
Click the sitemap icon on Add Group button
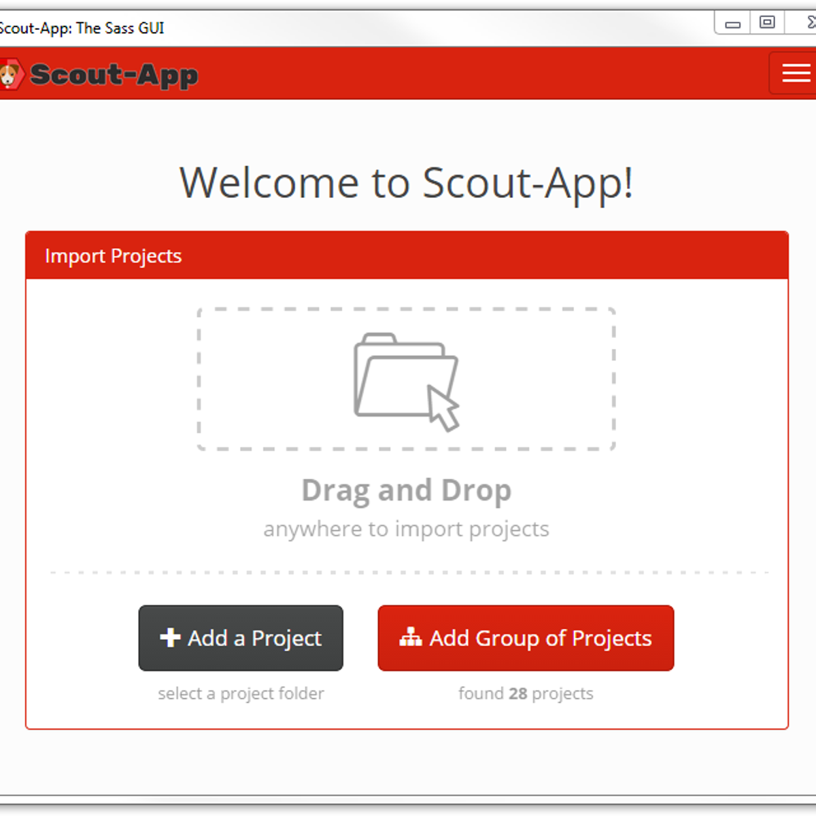(410, 637)
